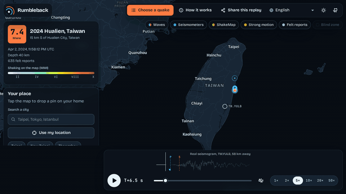Expand the language dropdown arrow
The image size is (346, 194).
[312, 10]
